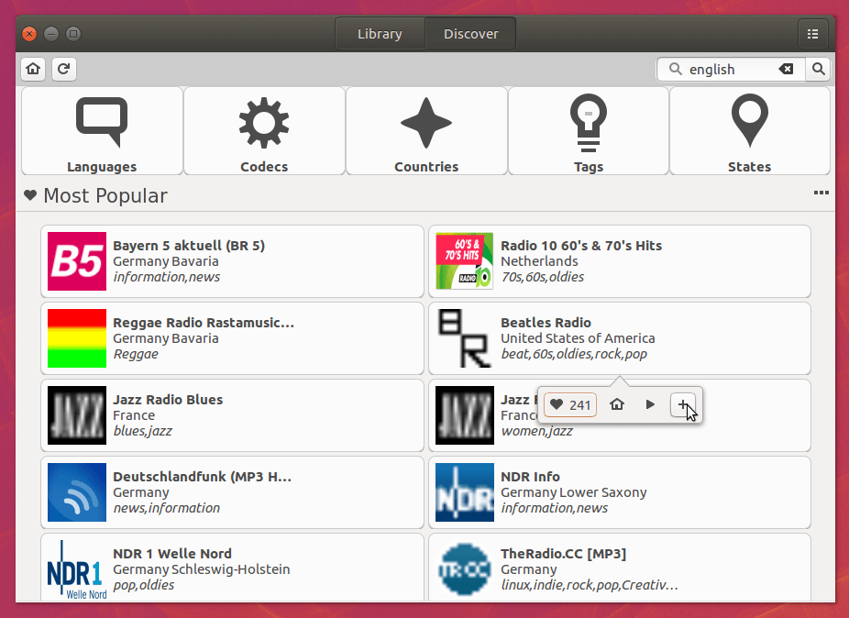Screen dimensions: 849x618
Task: Play the station from popup
Action: (650, 404)
